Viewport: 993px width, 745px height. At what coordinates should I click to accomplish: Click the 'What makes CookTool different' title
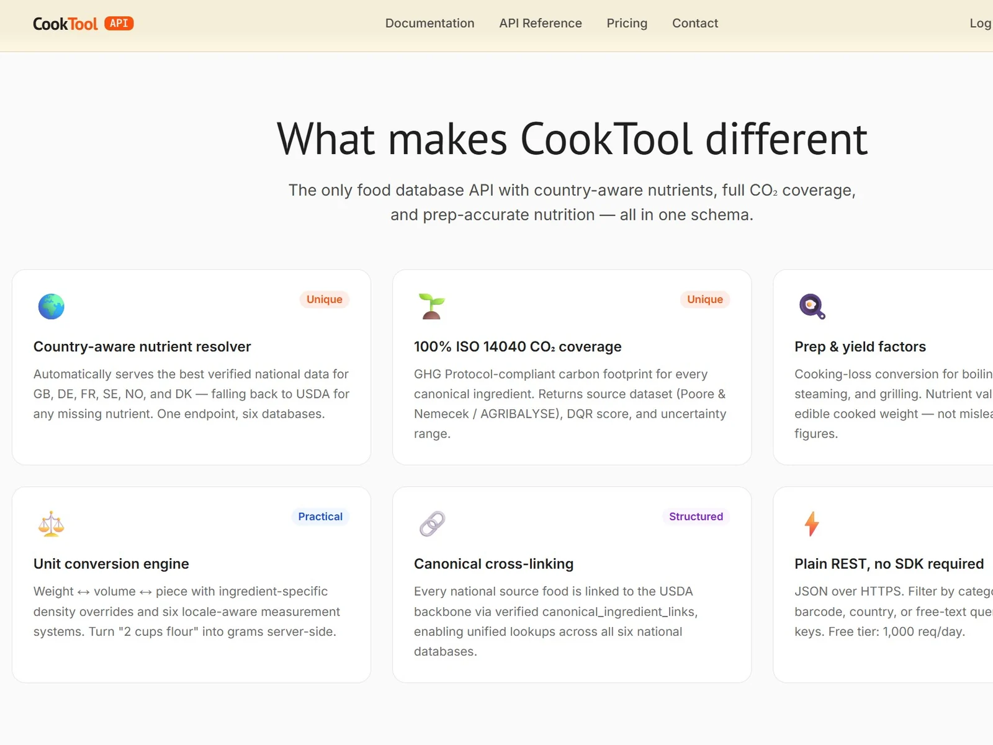click(x=572, y=139)
